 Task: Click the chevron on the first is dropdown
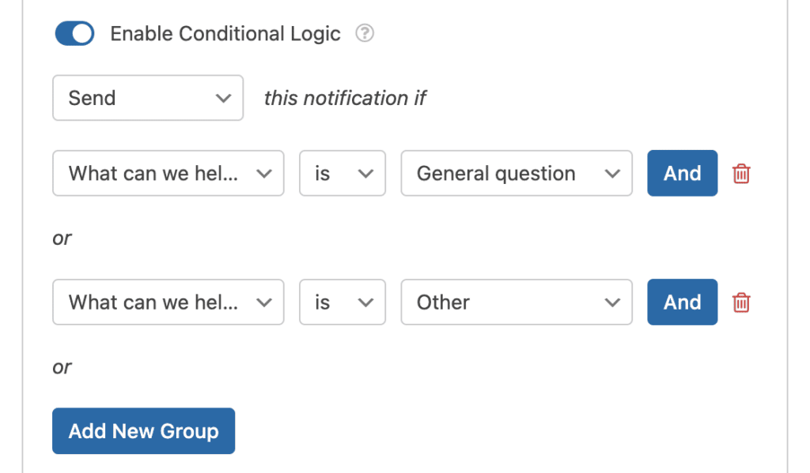pos(366,173)
